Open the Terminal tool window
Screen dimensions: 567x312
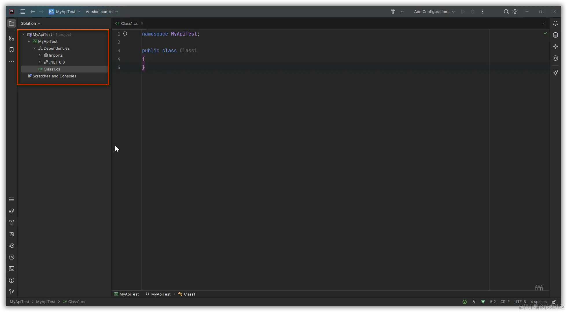(12, 269)
